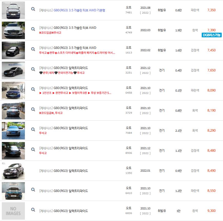The image size is (223, 221).
Task: Click the price 7,350
Action: click(211, 10)
